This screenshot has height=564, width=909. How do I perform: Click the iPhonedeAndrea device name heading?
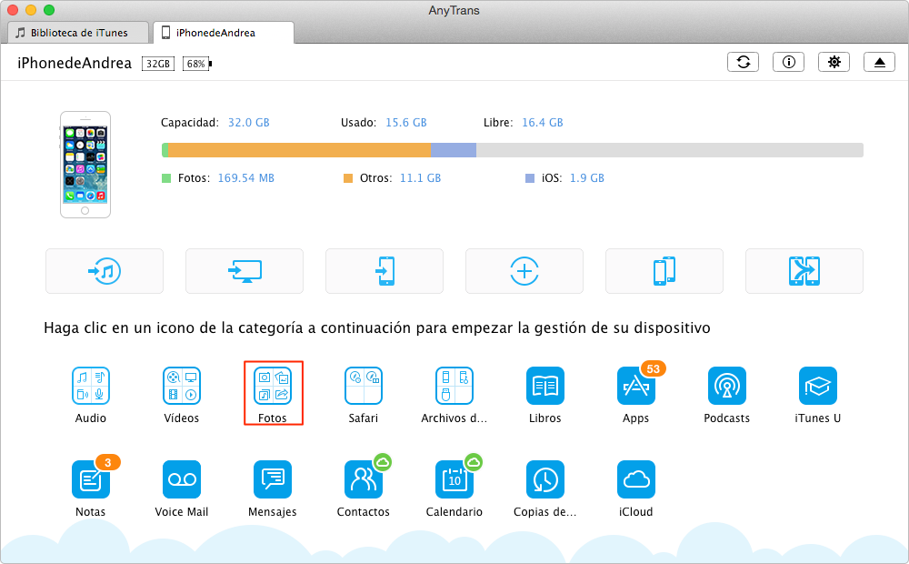tap(75, 64)
